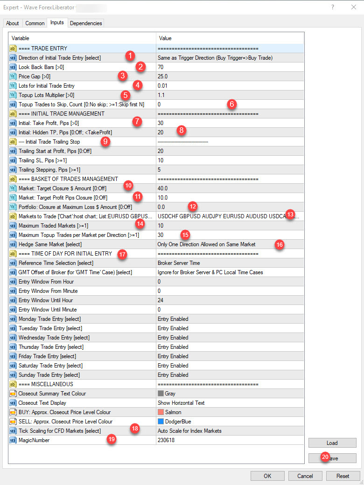
Task: Click the ab icon of BASKET OF TRADES MANAGEMENT row
Action: click(x=13, y=179)
